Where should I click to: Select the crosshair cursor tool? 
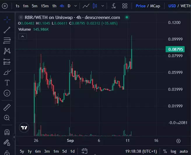click(x=7, y=20)
